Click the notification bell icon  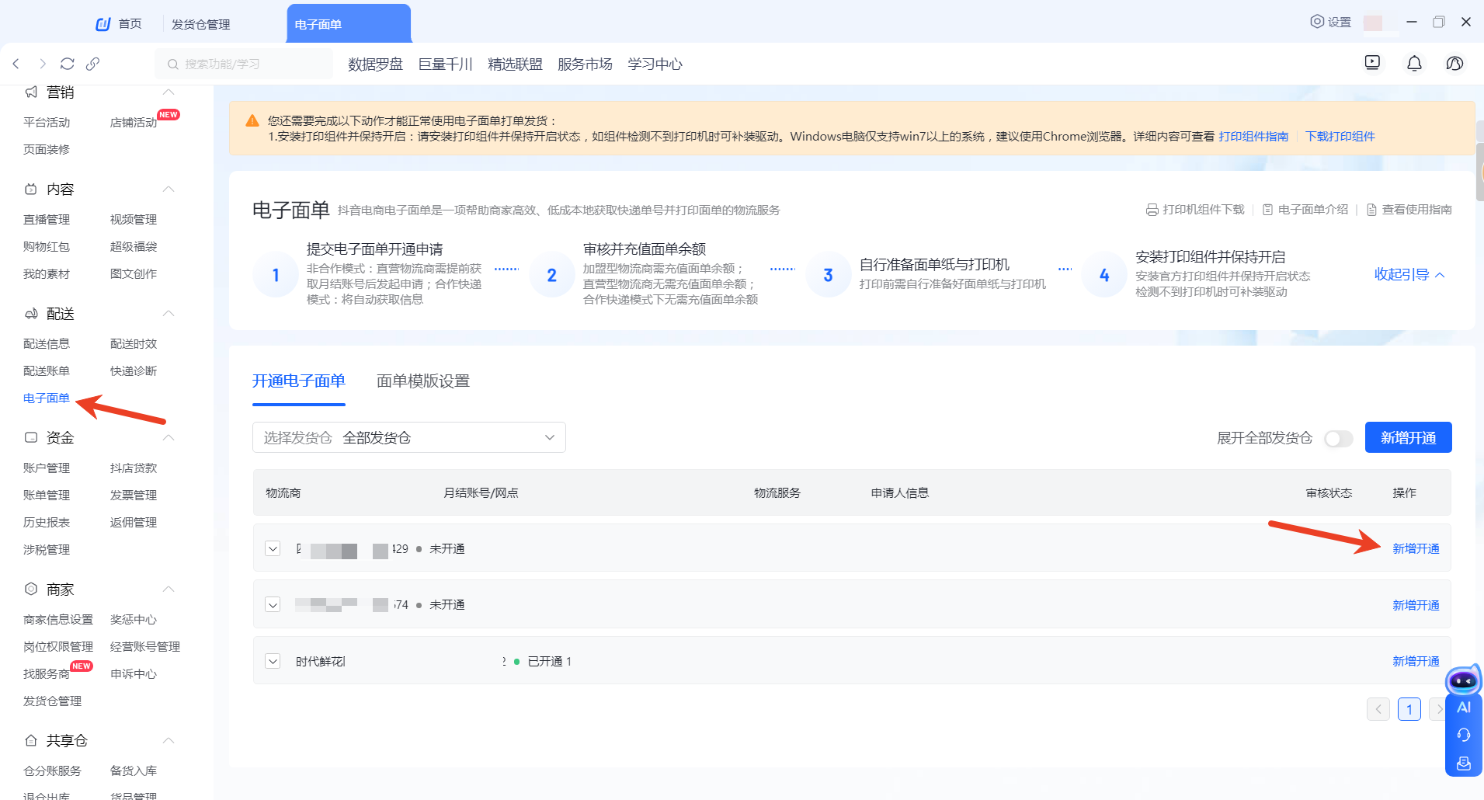[x=1414, y=64]
